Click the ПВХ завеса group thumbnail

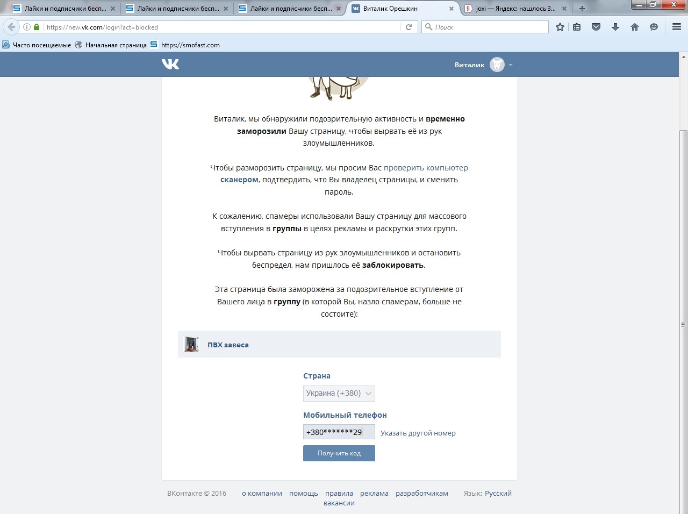point(191,344)
